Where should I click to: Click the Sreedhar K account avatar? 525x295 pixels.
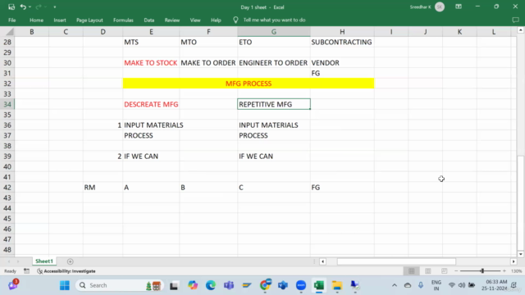(x=440, y=7)
